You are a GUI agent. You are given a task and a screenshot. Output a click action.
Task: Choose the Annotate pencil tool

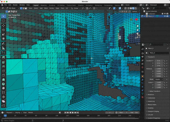[3, 44]
